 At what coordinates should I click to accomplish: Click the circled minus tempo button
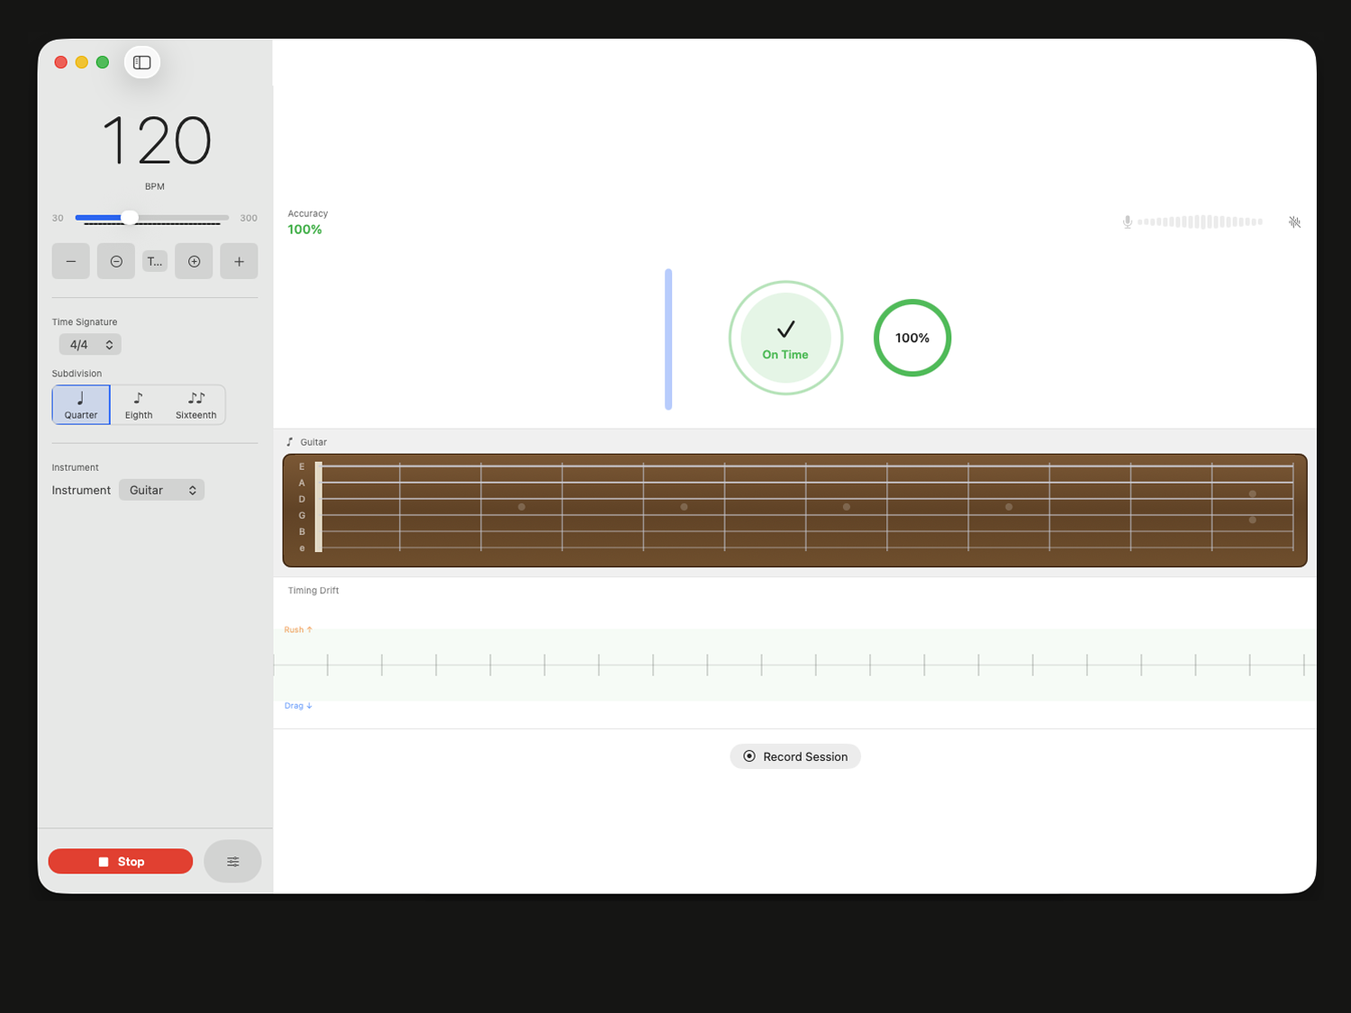[116, 261]
